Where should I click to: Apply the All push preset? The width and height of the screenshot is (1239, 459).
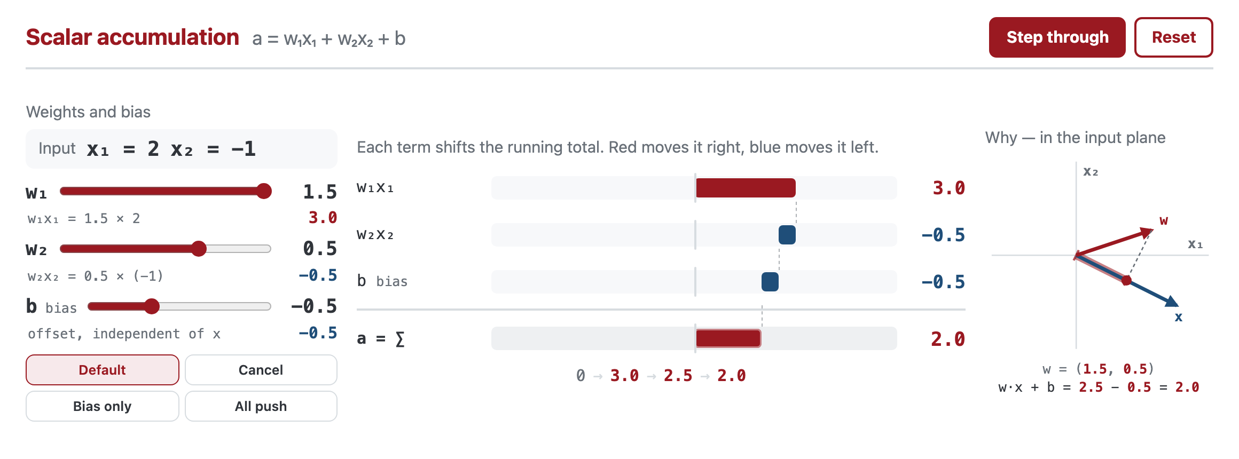pos(261,406)
